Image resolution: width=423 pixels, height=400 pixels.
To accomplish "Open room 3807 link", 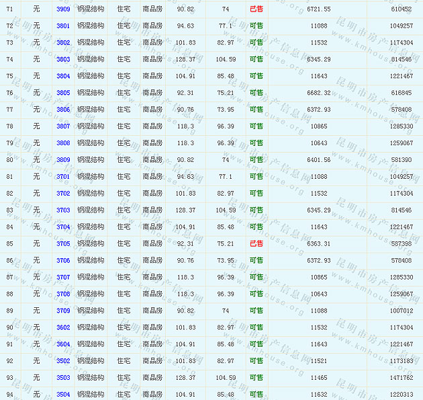I will pyautogui.click(x=63, y=126).
